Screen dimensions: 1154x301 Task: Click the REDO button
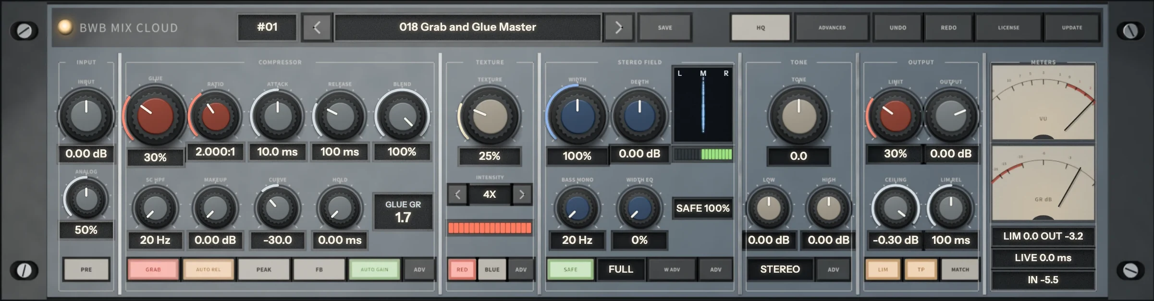pos(948,27)
